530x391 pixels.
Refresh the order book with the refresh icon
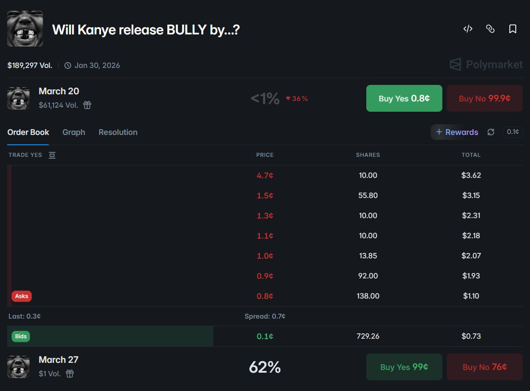click(491, 132)
